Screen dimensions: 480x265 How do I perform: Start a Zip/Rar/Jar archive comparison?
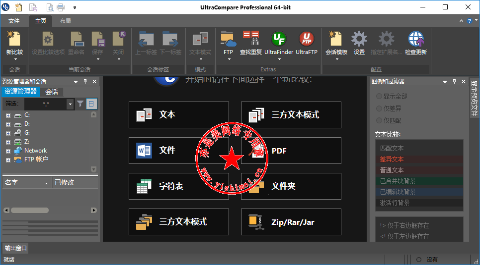click(x=291, y=222)
